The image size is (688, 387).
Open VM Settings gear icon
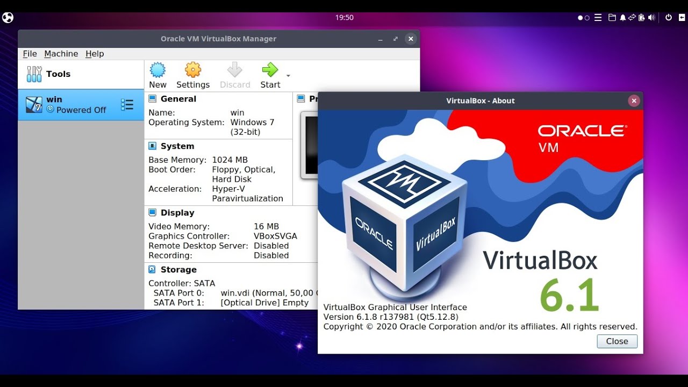[x=193, y=70]
